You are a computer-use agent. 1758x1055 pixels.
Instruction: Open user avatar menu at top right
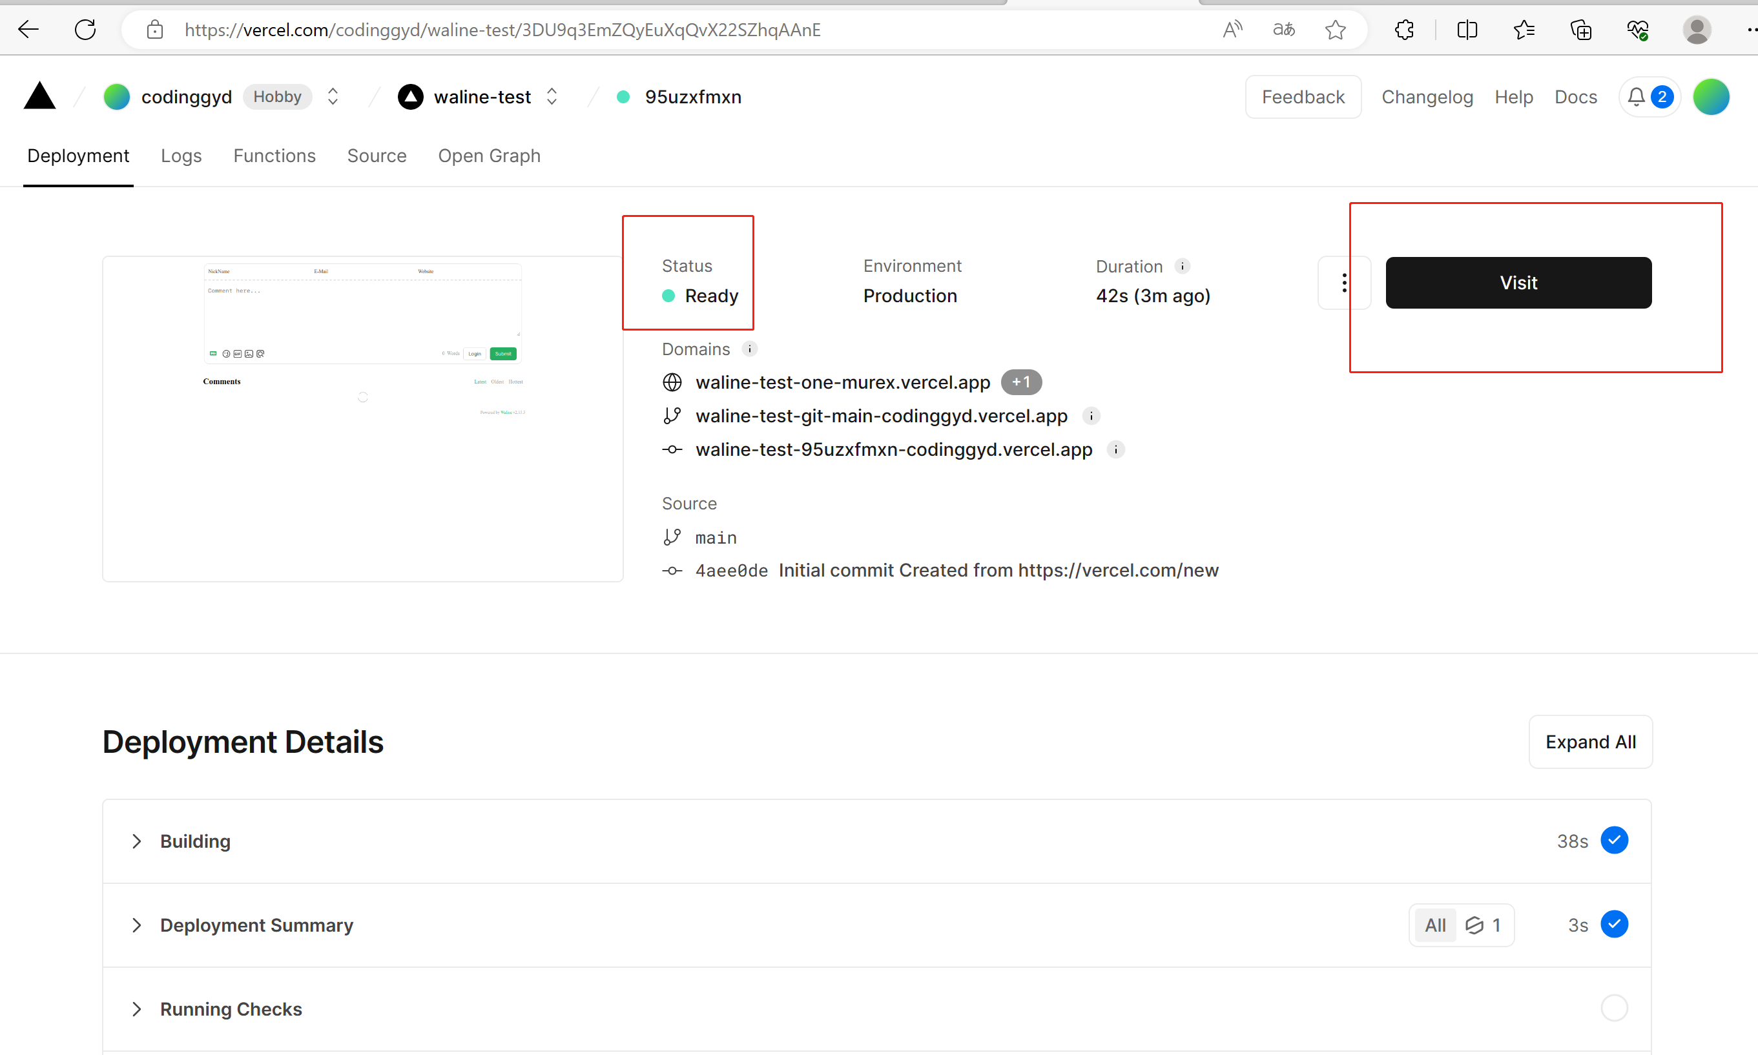(1710, 97)
